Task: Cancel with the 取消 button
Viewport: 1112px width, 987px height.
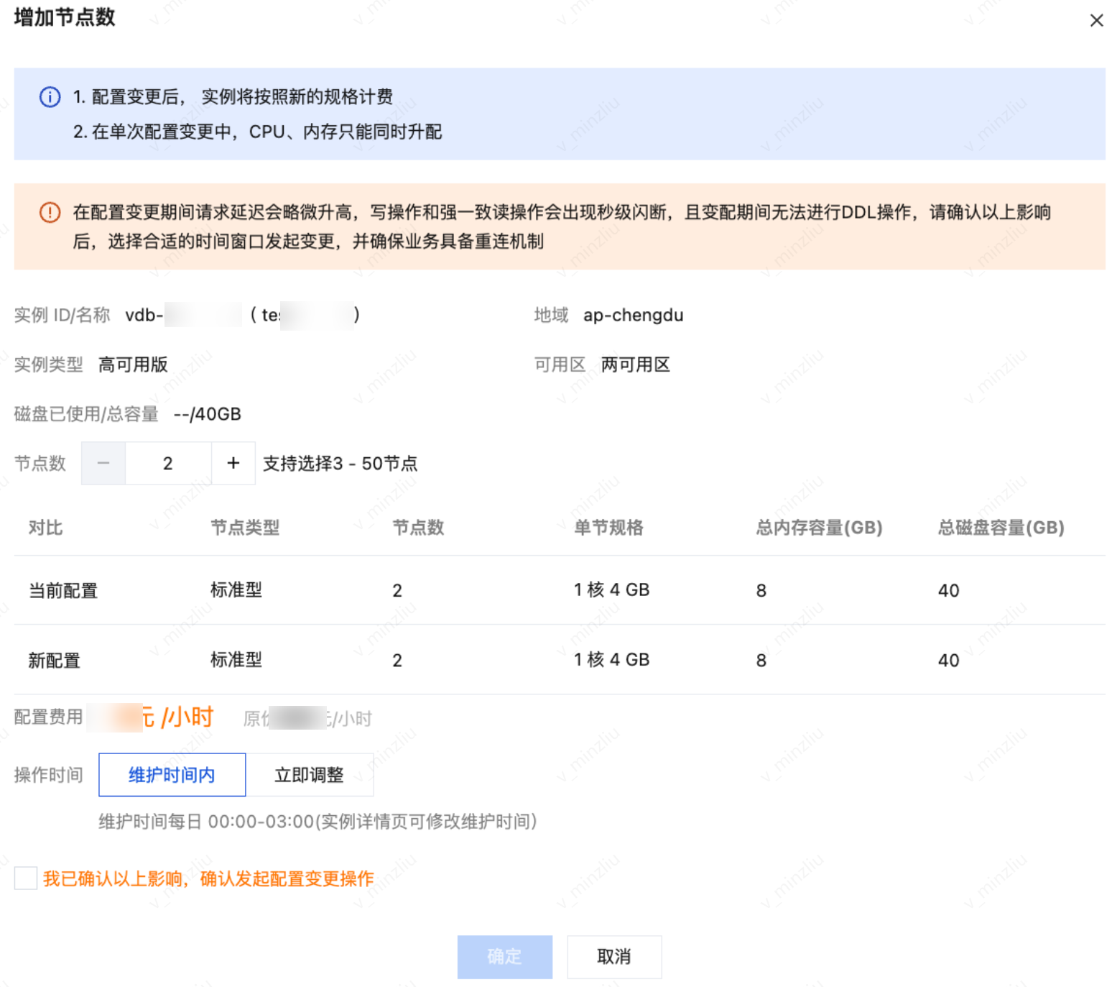Action: coord(613,957)
